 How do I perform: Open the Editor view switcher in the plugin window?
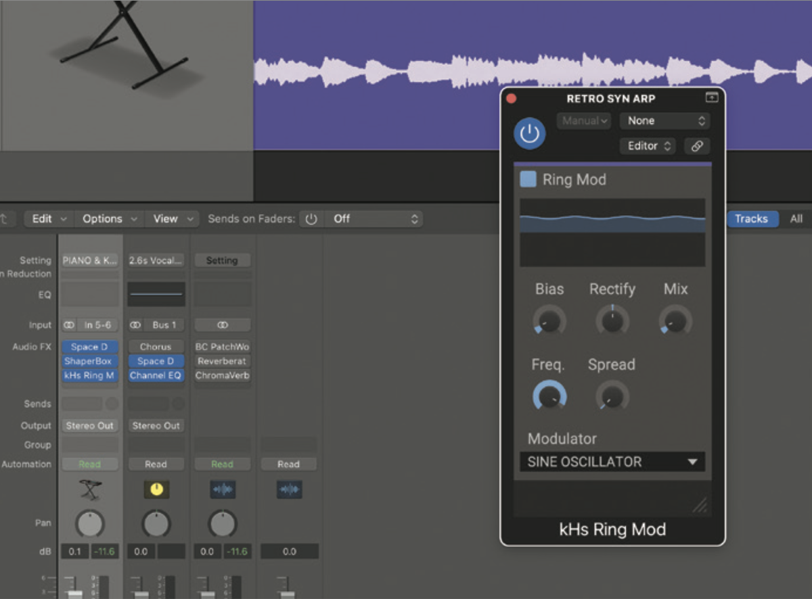coord(647,145)
